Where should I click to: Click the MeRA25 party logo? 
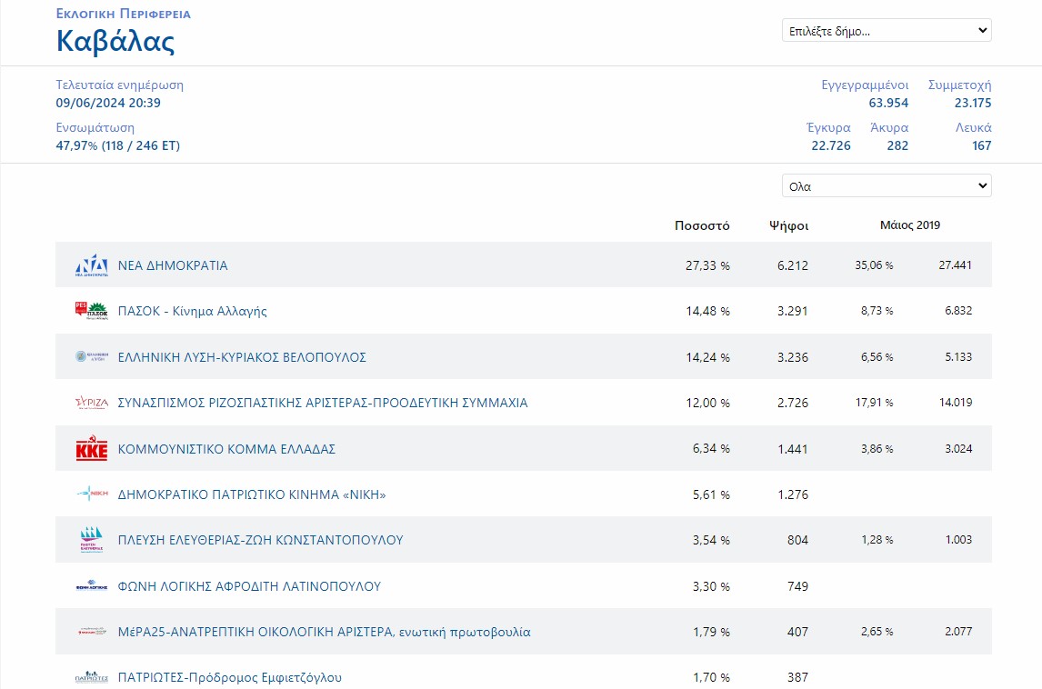[x=91, y=632]
